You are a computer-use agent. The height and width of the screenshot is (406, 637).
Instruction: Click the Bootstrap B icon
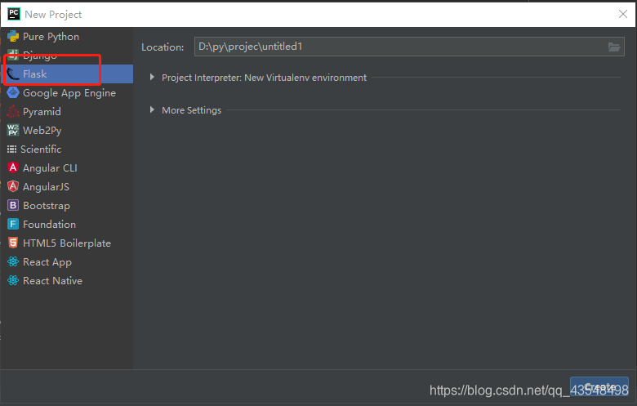tap(13, 205)
